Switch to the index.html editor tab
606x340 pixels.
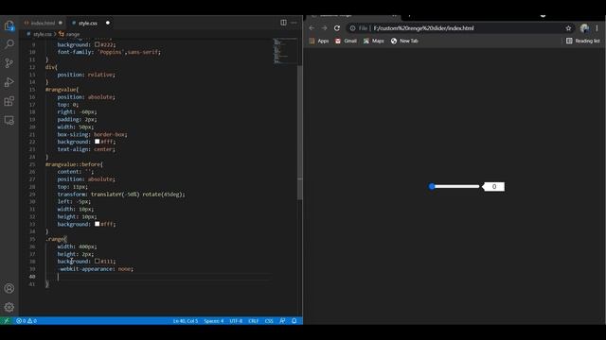(x=43, y=23)
